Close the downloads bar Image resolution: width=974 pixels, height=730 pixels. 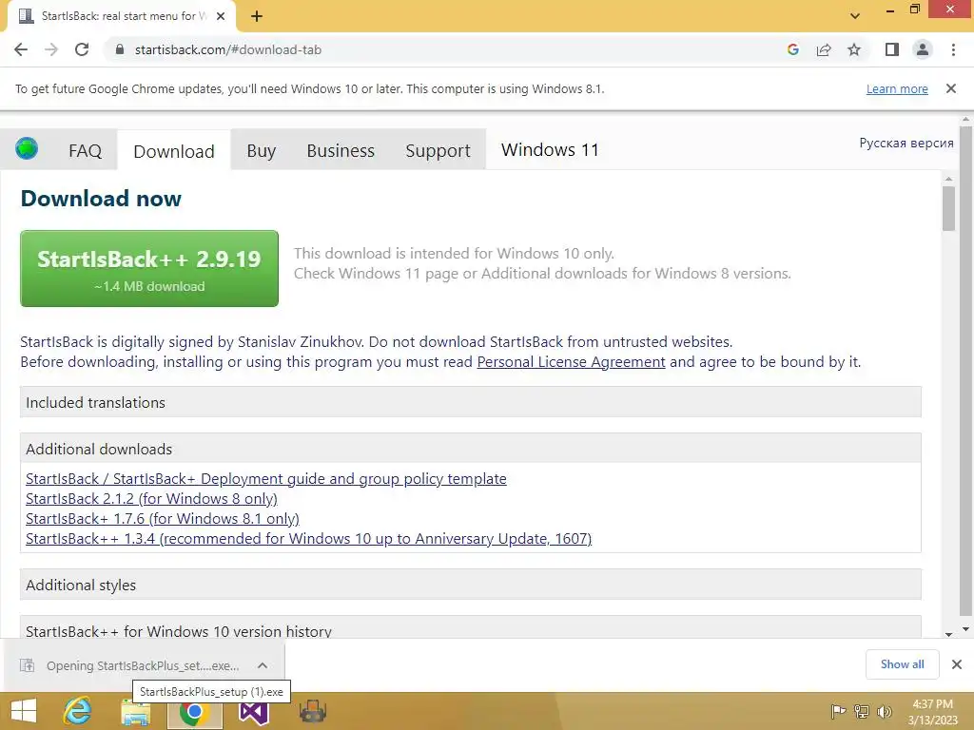coord(957,664)
